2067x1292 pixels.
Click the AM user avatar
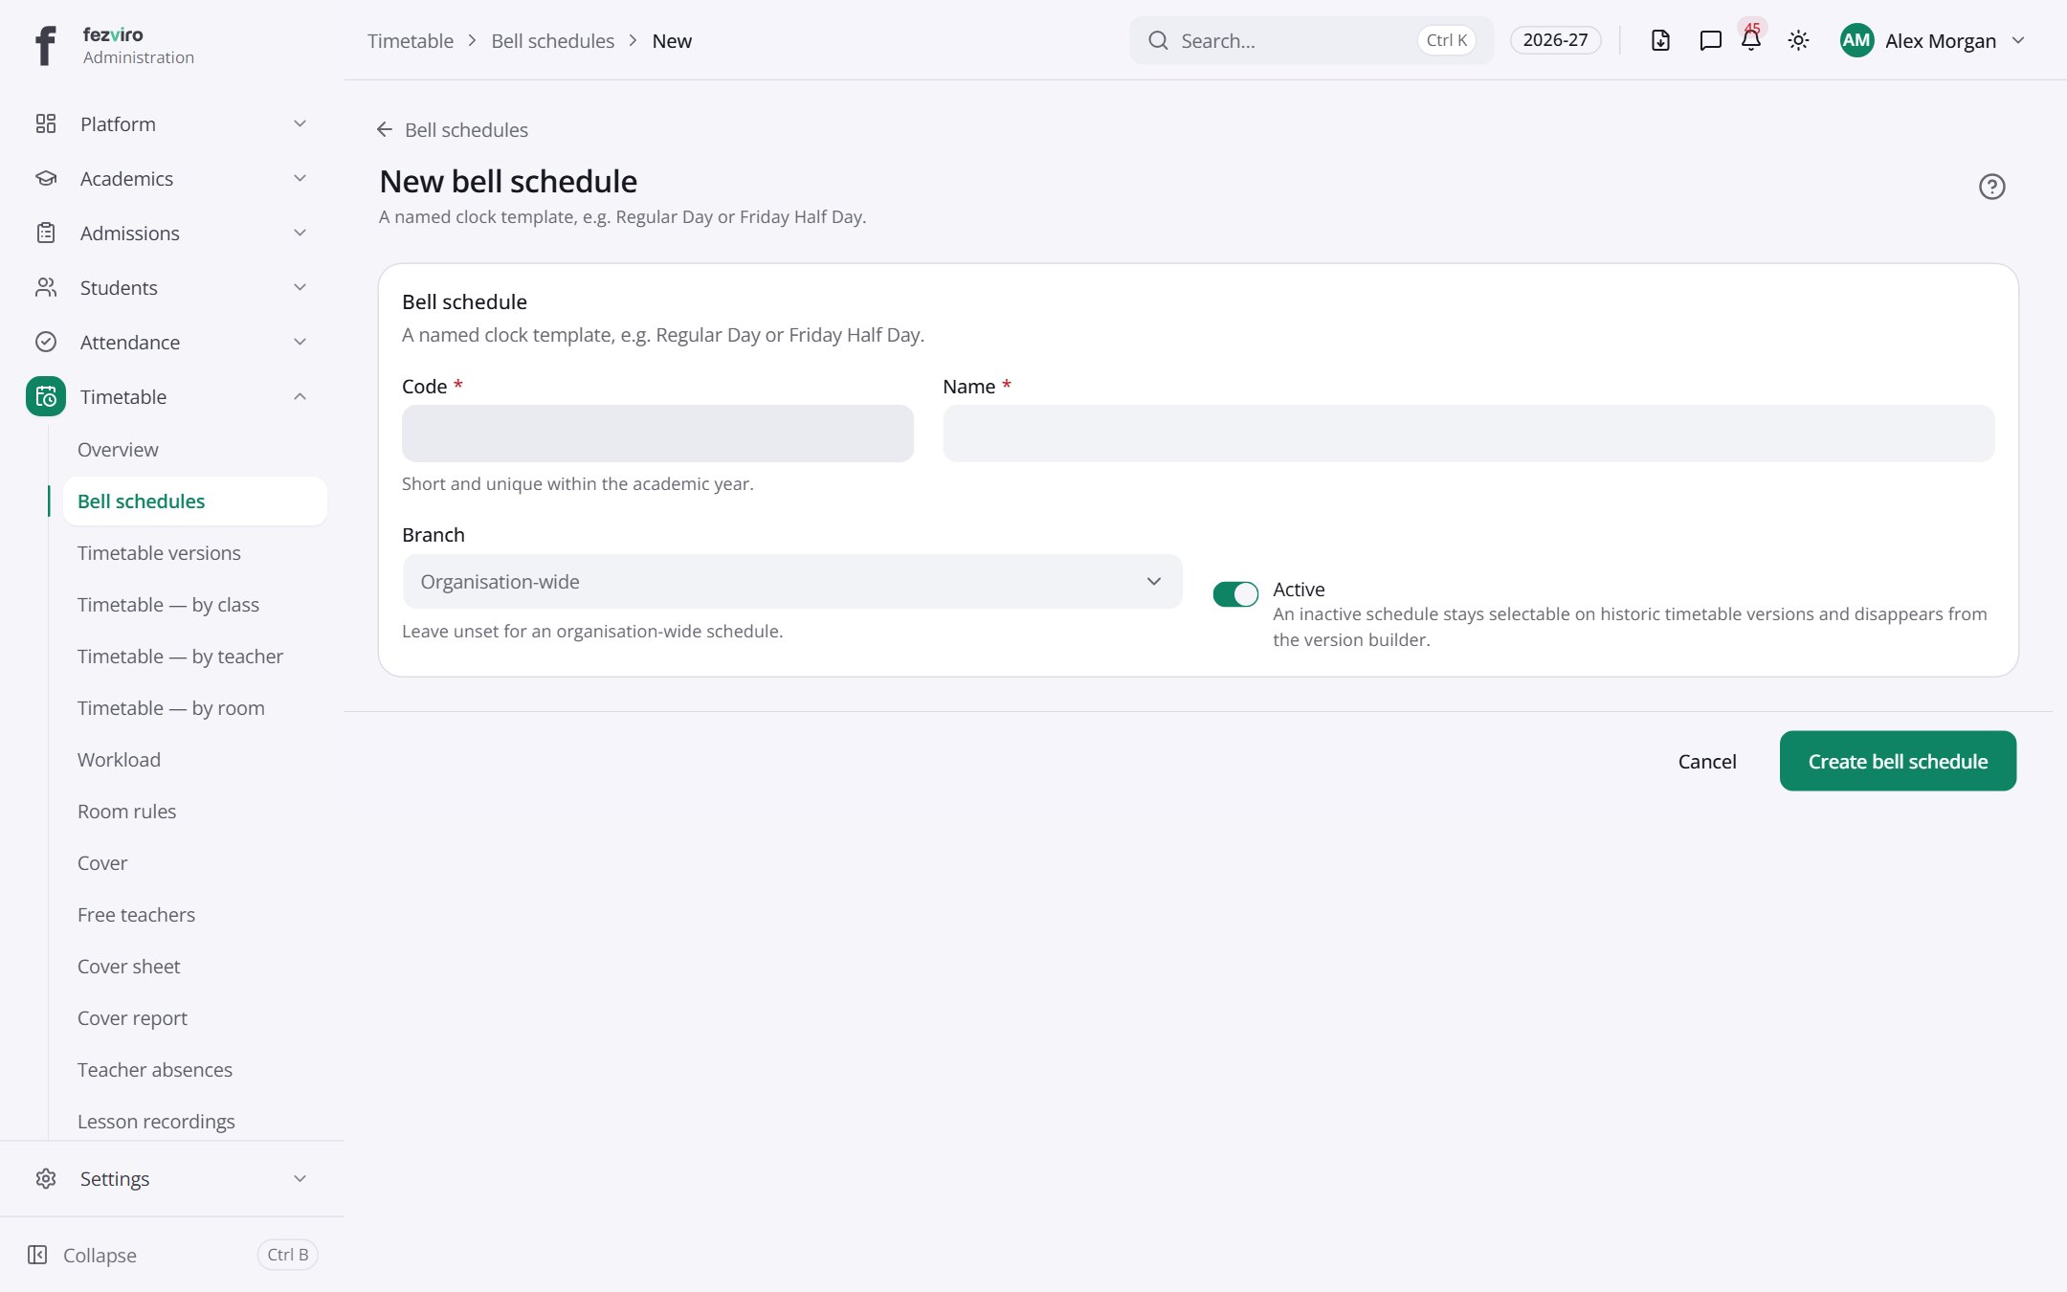click(1856, 40)
